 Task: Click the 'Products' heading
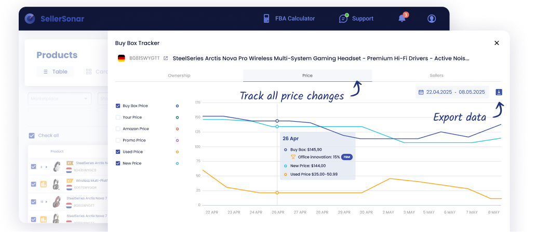tap(57, 55)
